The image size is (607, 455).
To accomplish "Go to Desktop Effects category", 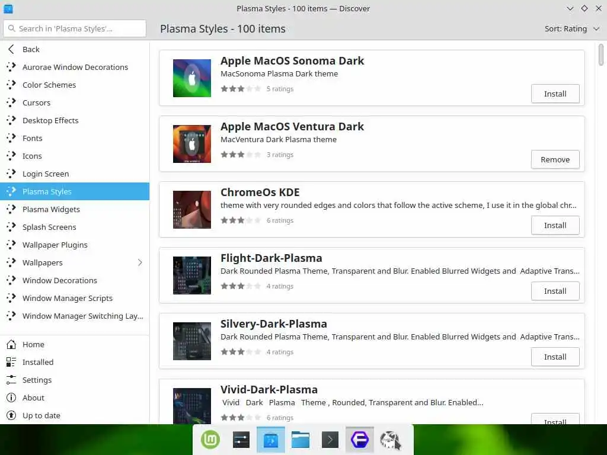I will click(75, 120).
